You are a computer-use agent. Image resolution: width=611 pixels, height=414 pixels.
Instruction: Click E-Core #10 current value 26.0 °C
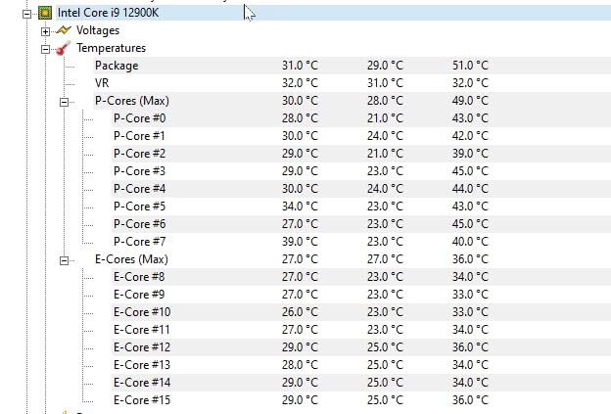click(x=300, y=312)
